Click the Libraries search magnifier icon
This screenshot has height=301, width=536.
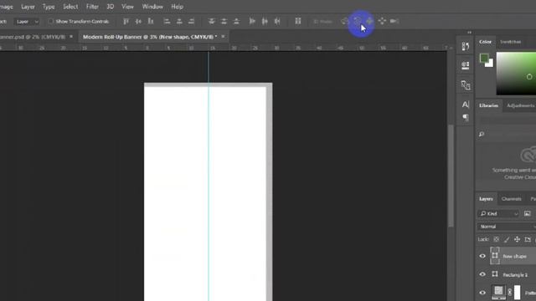tap(482, 134)
